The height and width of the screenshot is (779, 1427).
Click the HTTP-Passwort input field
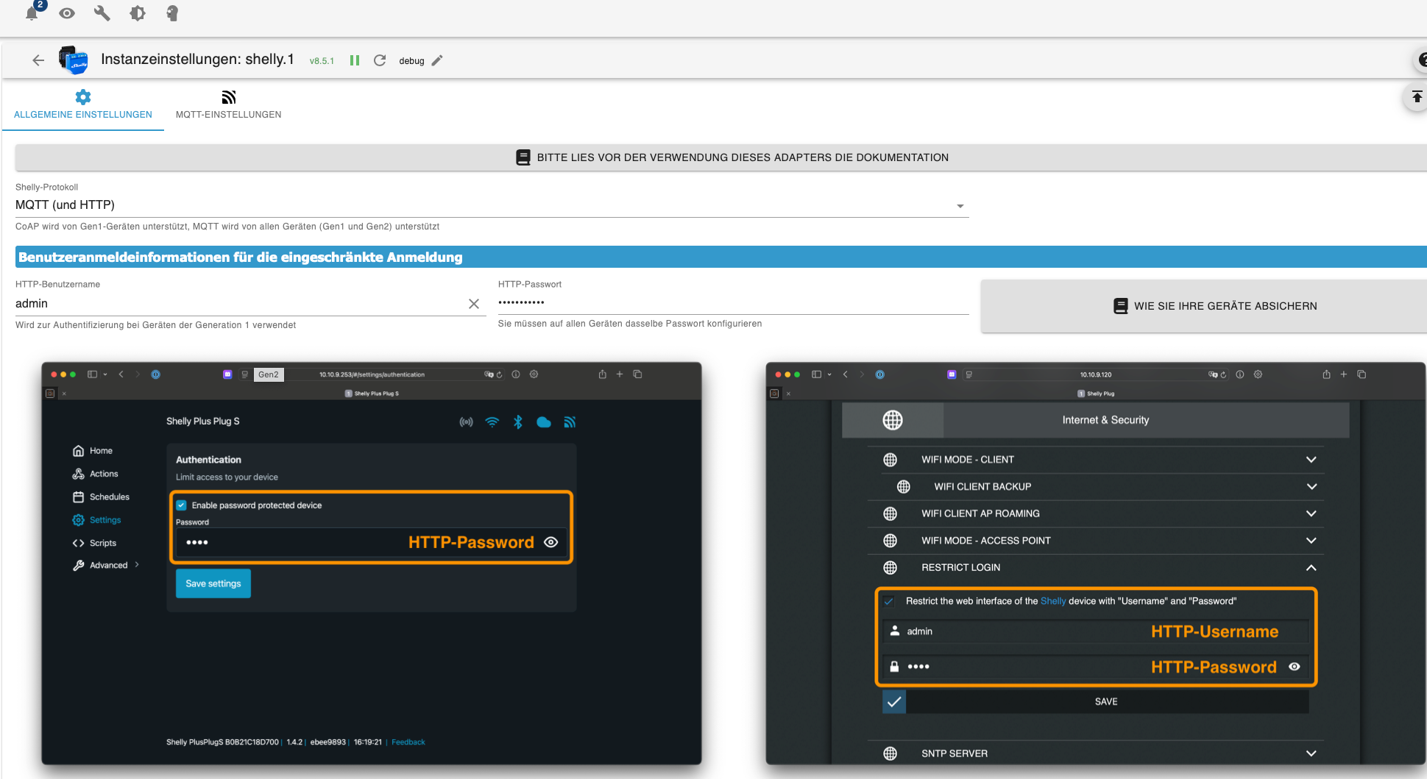(x=733, y=302)
